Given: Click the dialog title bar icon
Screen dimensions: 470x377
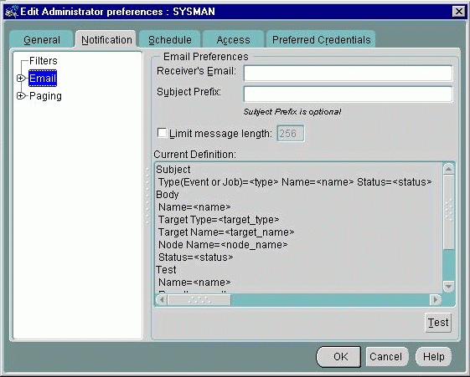Looking at the screenshot, I should [x=12, y=12].
